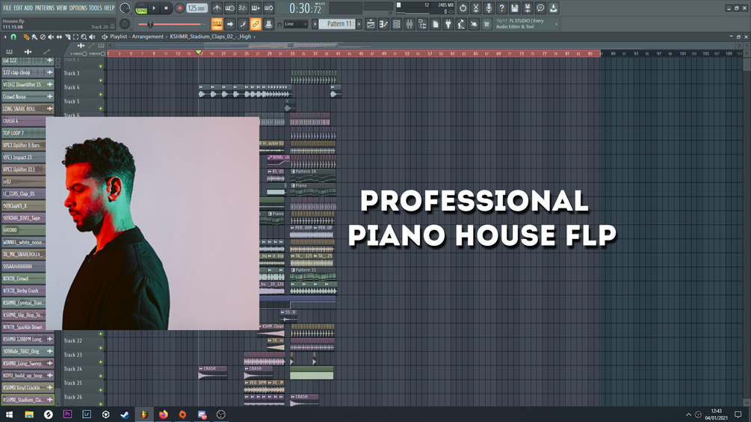Click the microphone recording icon
The width and height of the screenshot is (751, 422).
click(x=489, y=8)
